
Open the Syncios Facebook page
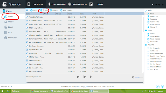(x=158, y=87)
